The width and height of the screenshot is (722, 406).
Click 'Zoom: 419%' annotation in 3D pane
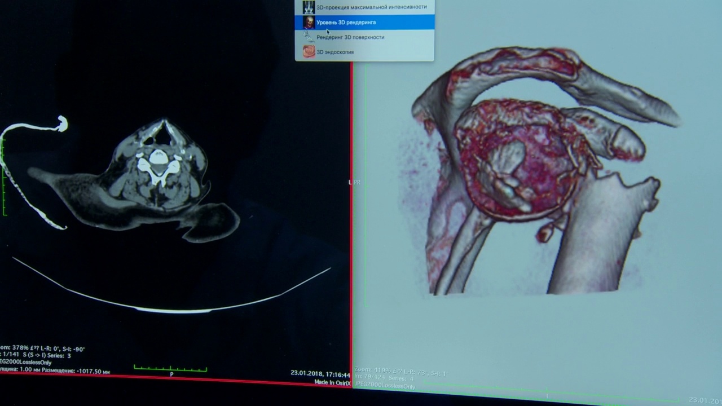click(x=400, y=373)
